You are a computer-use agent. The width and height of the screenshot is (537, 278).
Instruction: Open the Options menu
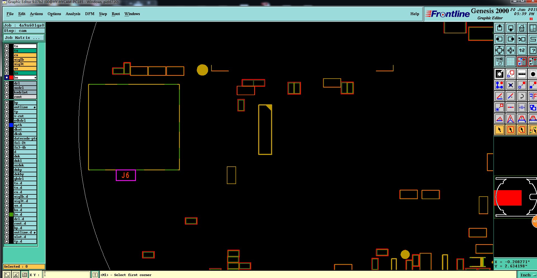click(54, 14)
